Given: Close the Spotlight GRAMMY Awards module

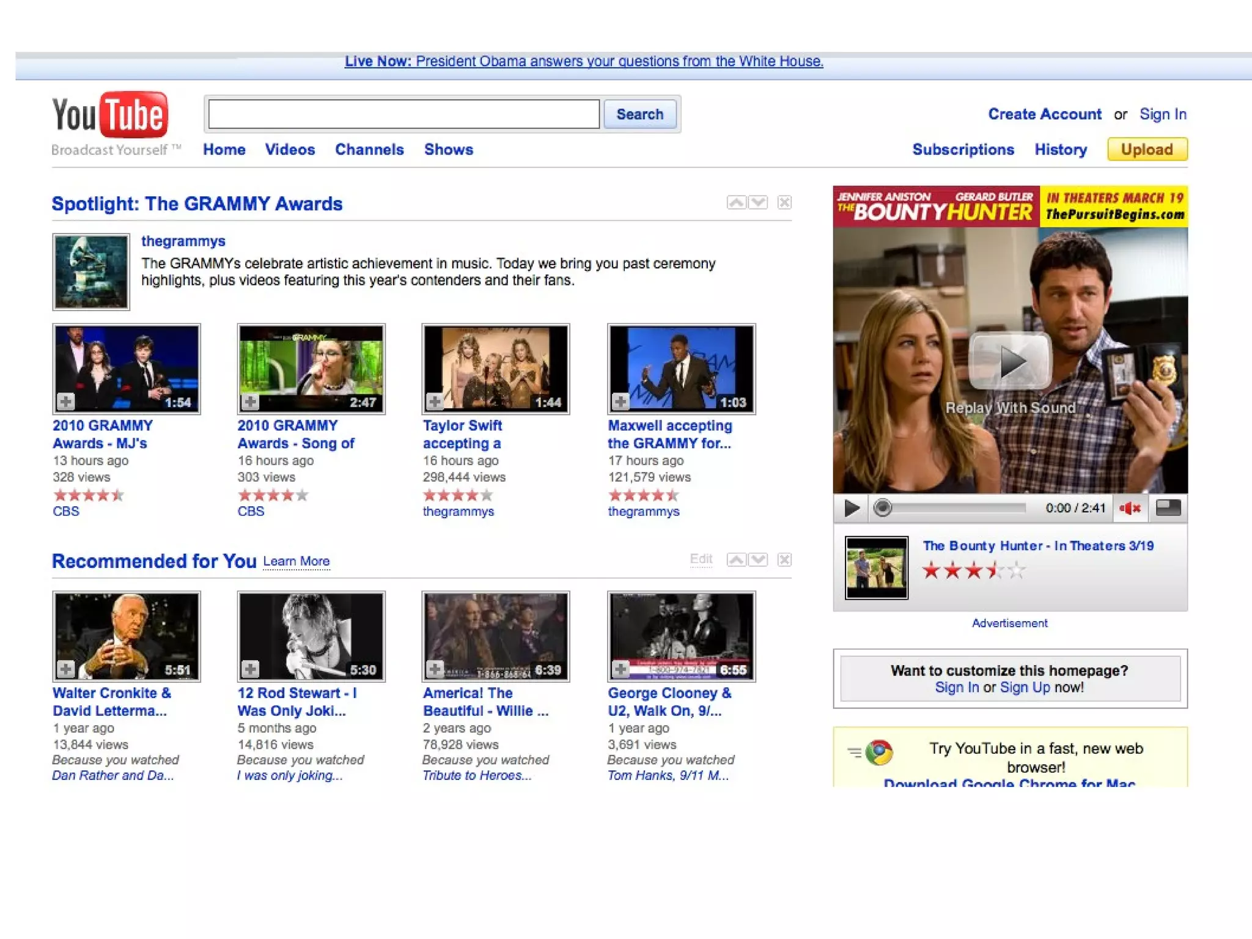Looking at the screenshot, I should coord(784,202).
